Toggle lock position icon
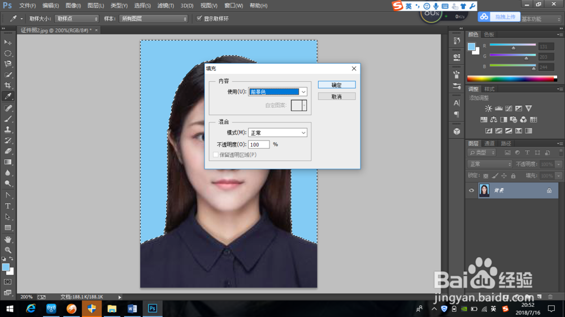 coord(504,176)
